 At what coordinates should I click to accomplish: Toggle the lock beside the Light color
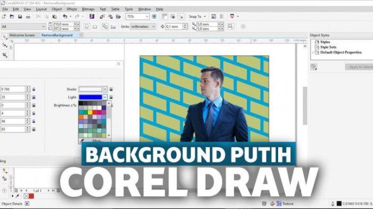tap(111, 97)
